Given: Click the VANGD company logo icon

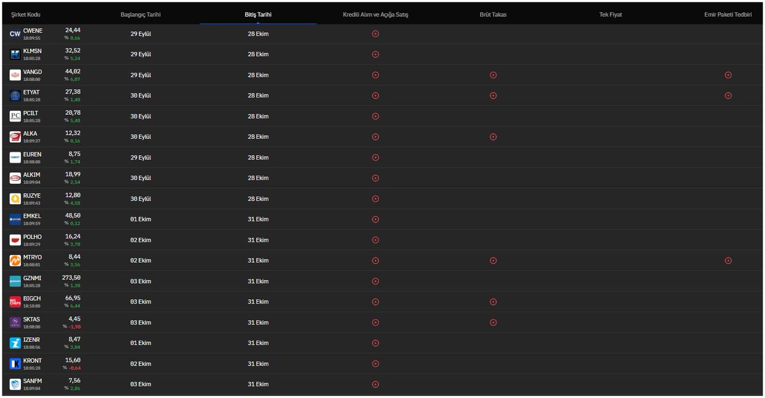Looking at the screenshot, I should coord(15,75).
